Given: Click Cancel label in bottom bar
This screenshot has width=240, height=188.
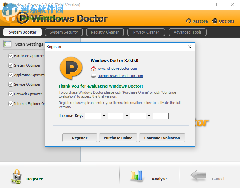Looking at the screenshot, I should 218,179.
